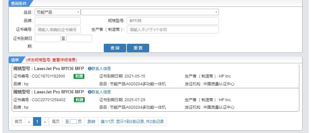Expand the empty sub-category dropdown

pos(150,12)
